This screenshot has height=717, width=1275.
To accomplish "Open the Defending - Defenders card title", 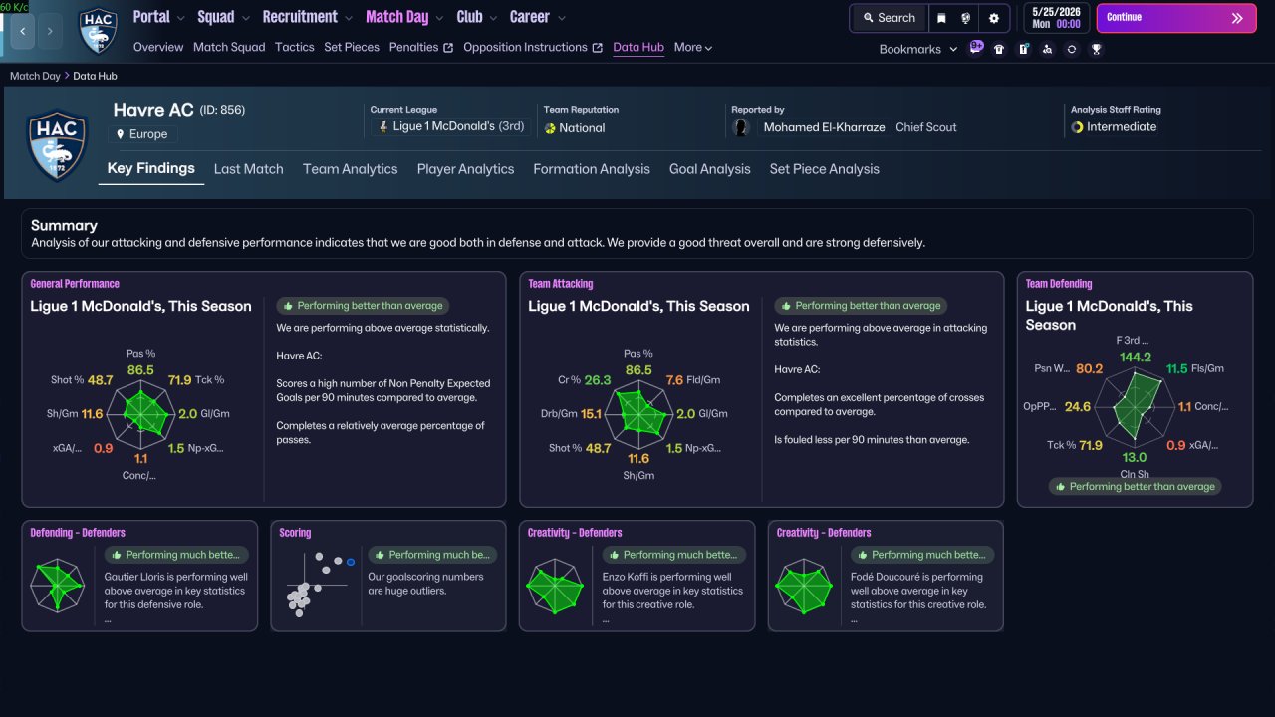I will [x=78, y=533].
